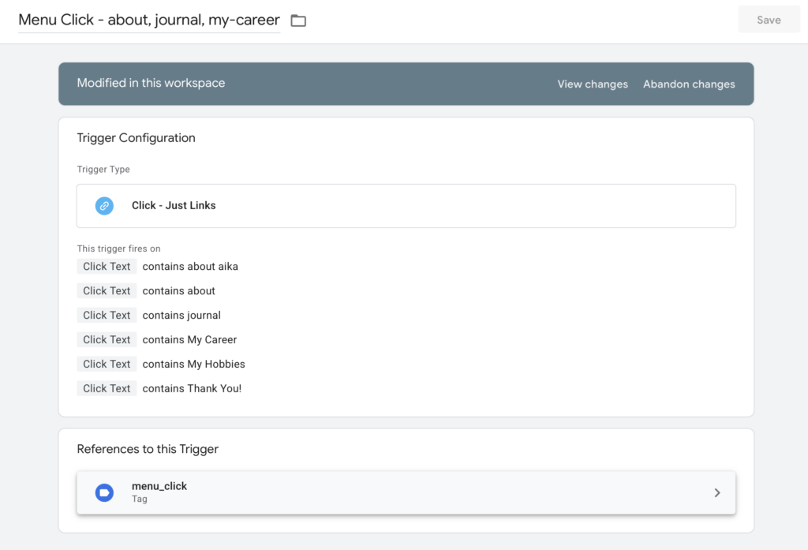Click the References to this Trigger heading
Viewport: 808px width, 550px height.
(148, 449)
